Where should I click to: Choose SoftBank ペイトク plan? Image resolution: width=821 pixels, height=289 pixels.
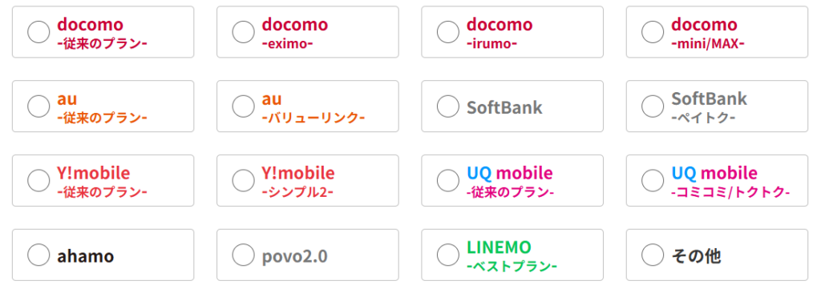point(653,106)
